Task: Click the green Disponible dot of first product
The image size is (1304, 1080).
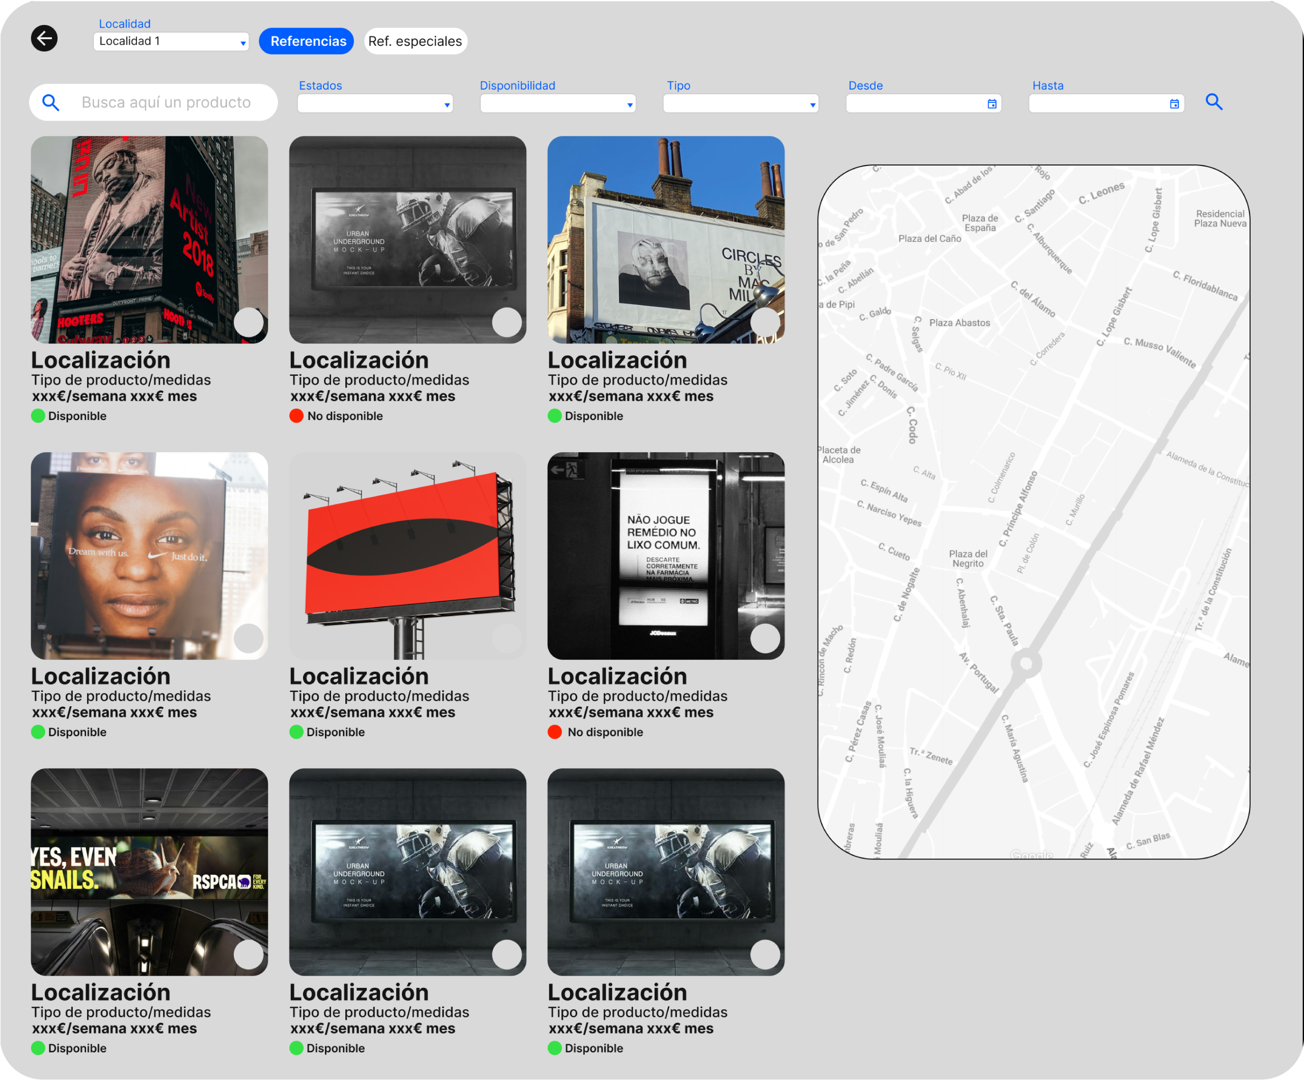Action: (x=38, y=416)
